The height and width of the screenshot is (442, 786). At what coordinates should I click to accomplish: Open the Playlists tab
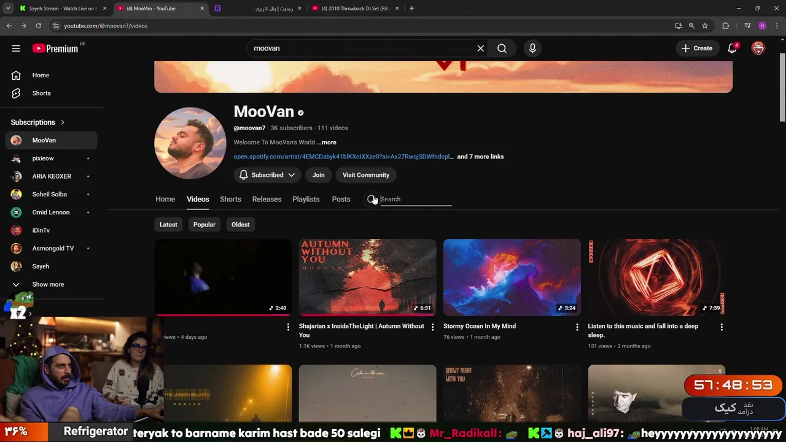pos(306,200)
